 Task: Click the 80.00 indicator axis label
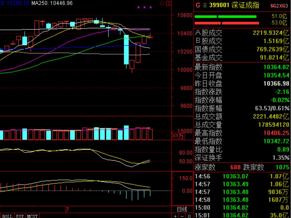(186, 153)
